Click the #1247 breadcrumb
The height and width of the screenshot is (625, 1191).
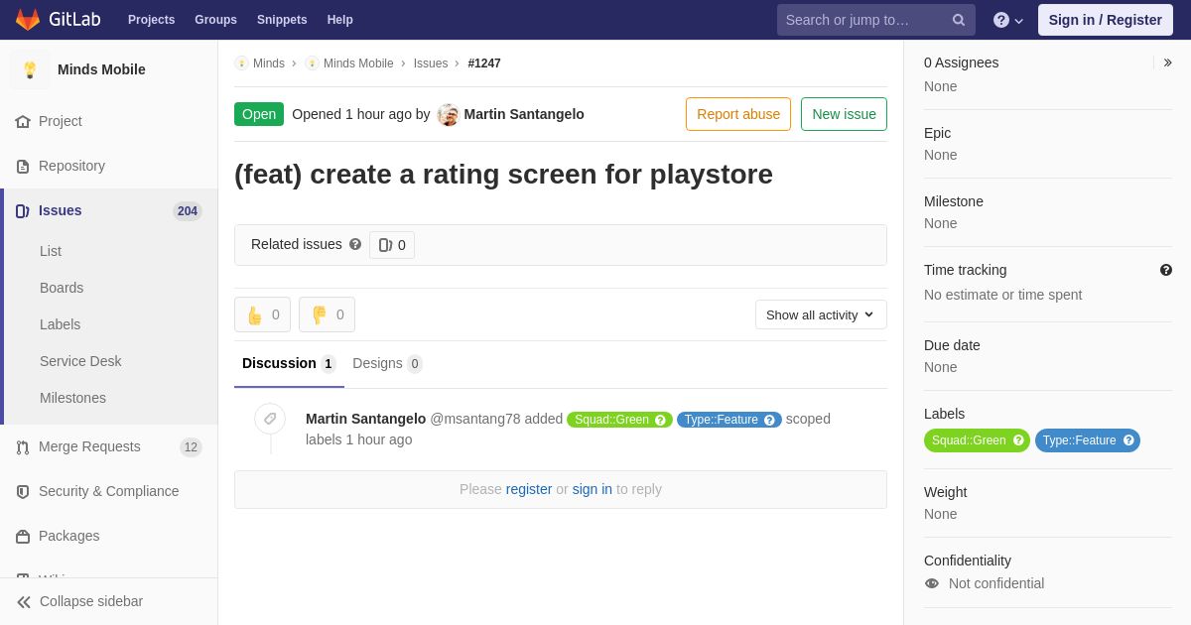[484, 63]
